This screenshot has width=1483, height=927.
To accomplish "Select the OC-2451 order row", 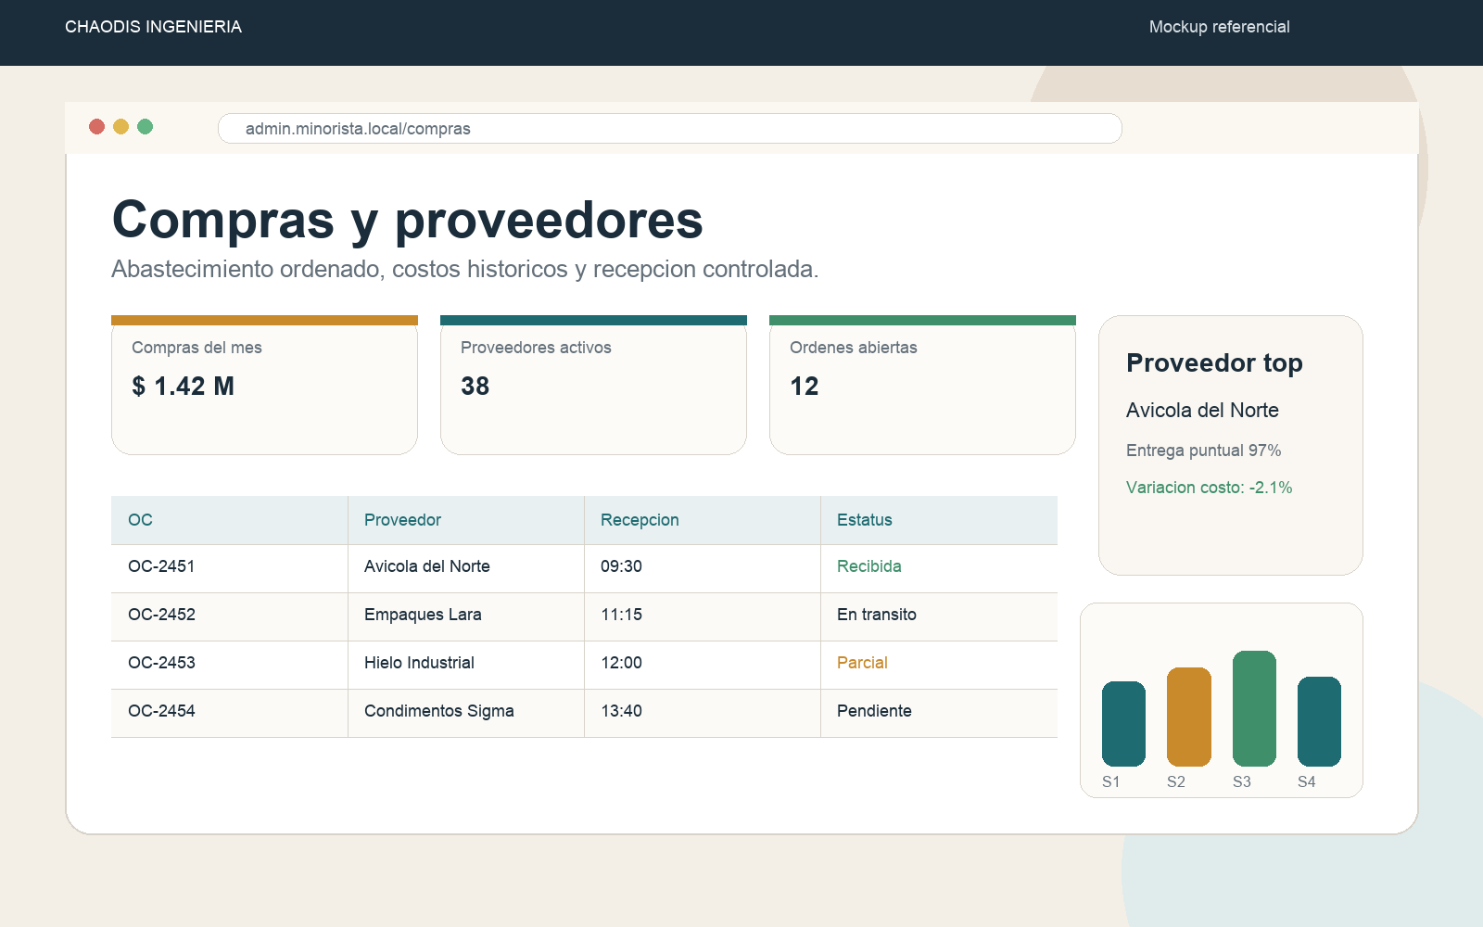I will (x=584, y=568).
